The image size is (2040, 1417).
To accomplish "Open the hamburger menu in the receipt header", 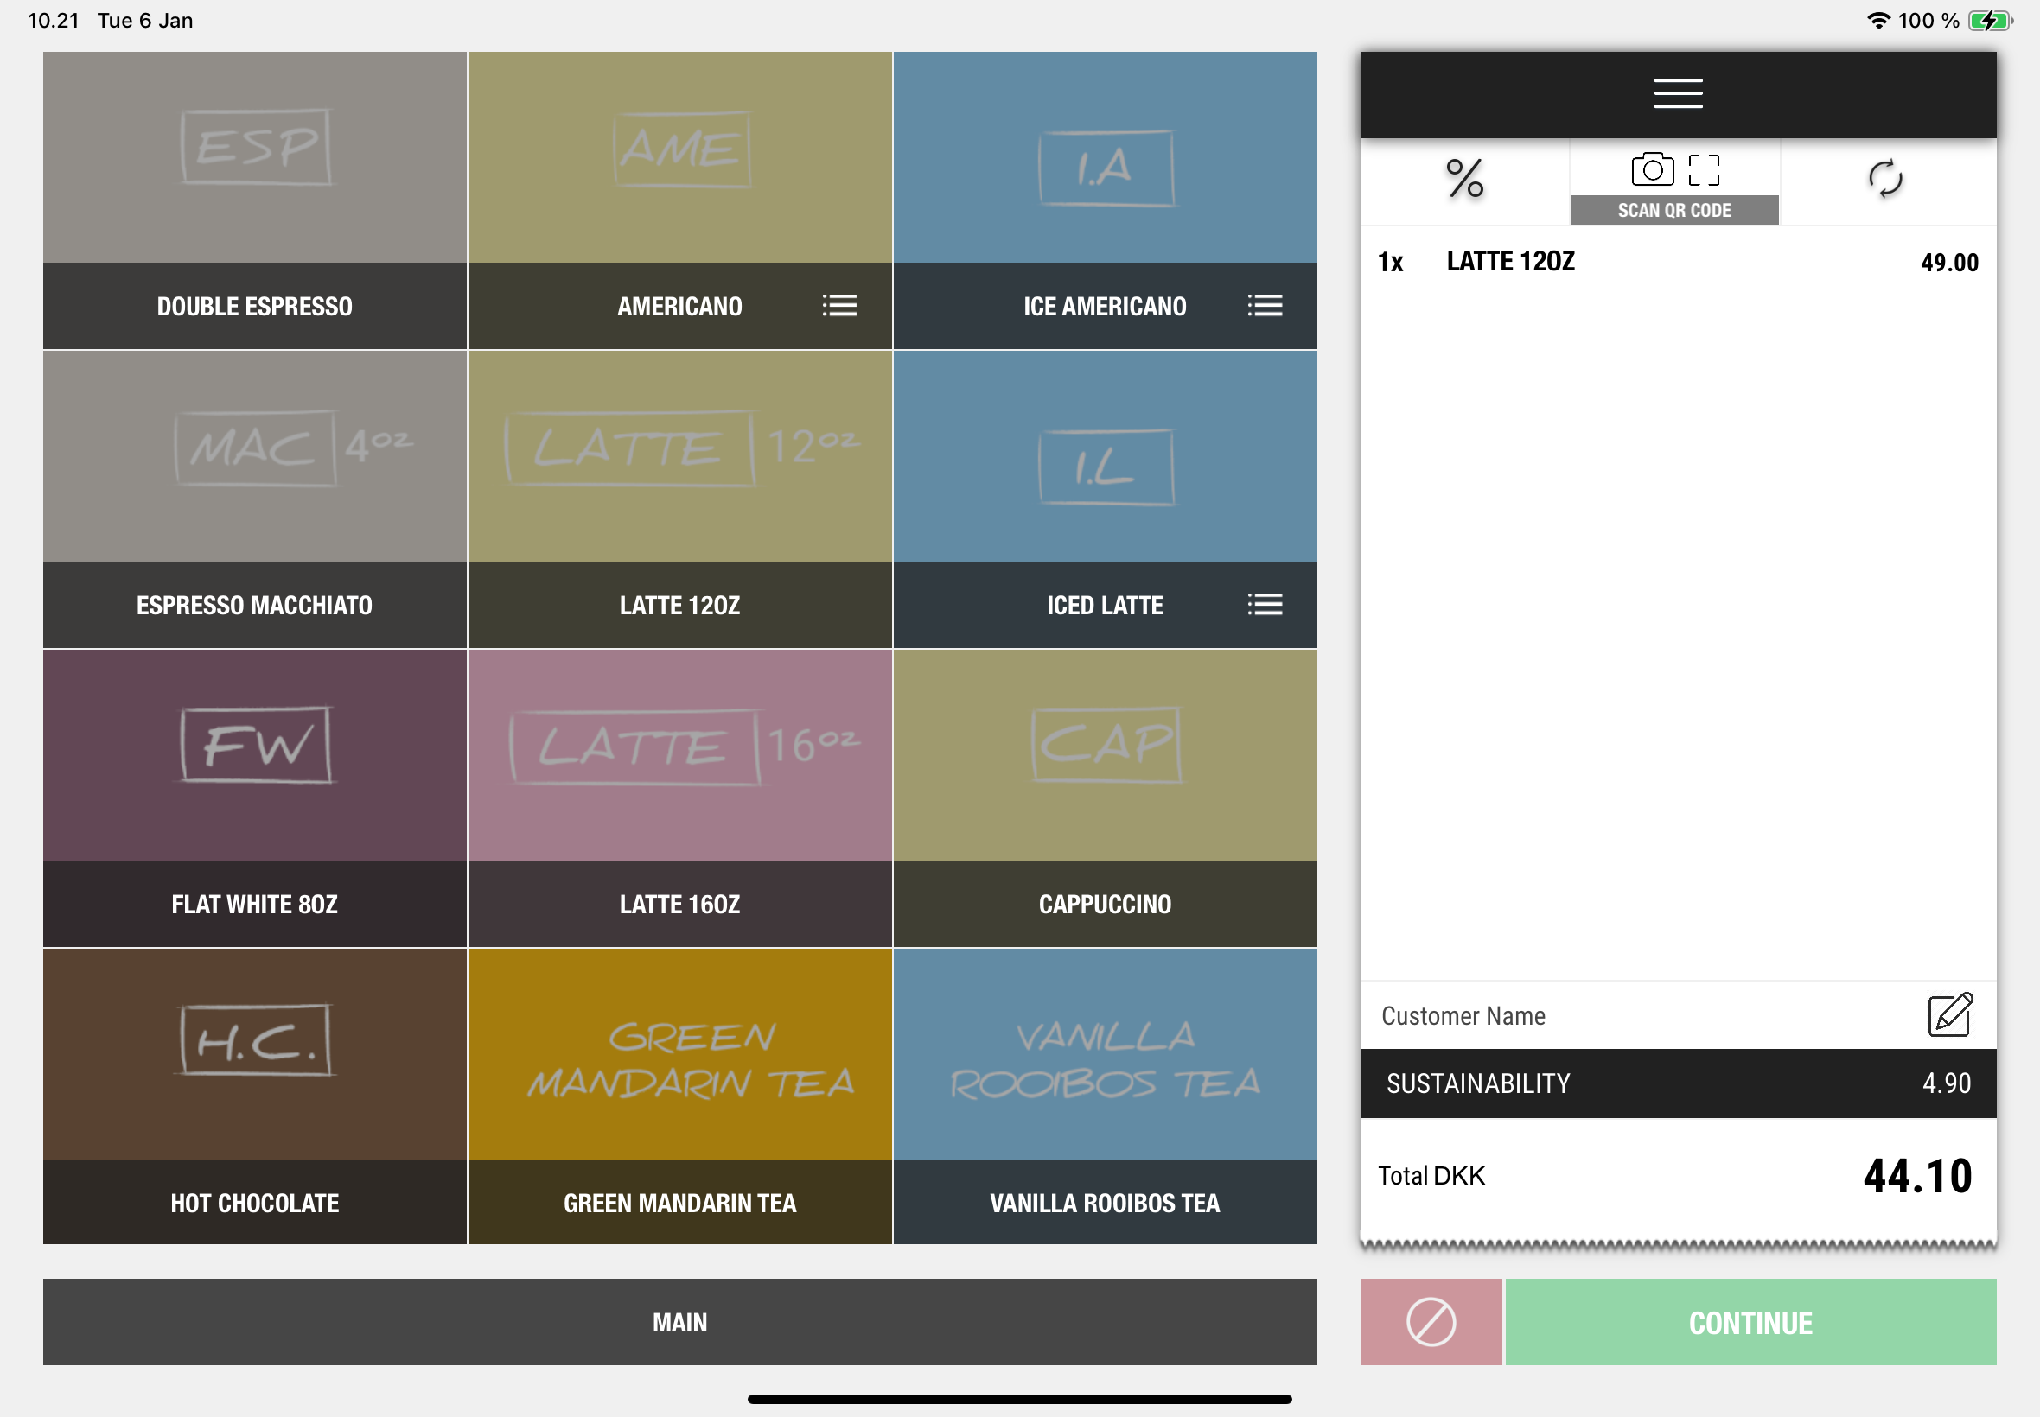I will pyautogui.click(x=1677, y=93).
